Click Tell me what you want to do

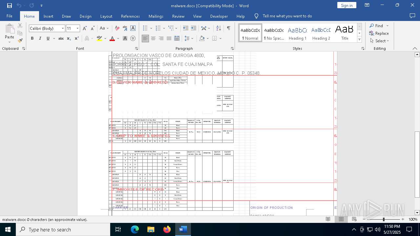pyautogui.click(x=287, y=16)
